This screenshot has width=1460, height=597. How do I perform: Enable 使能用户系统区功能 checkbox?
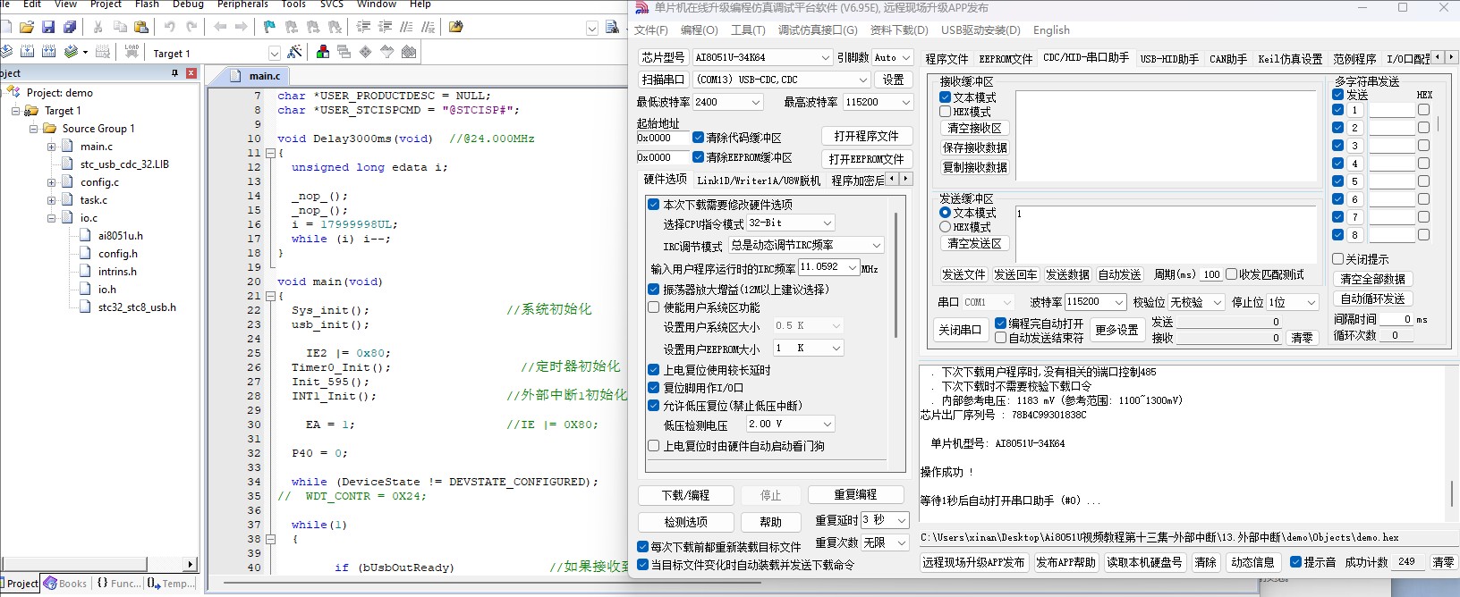coord(654,307)
